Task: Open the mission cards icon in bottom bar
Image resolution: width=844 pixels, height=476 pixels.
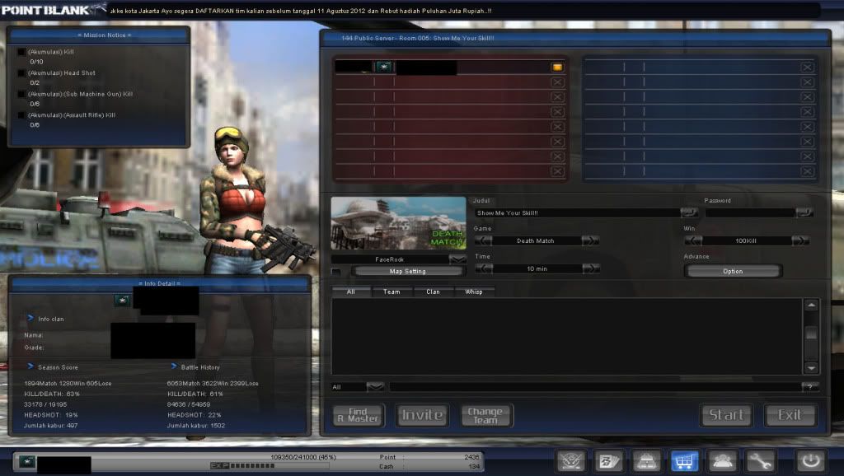Action: [609, 461]
